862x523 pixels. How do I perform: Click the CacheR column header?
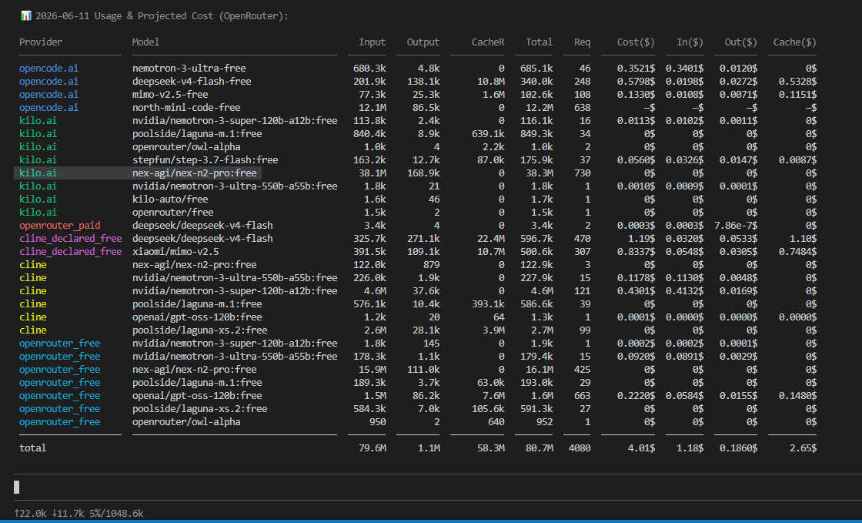pos(488,42)
